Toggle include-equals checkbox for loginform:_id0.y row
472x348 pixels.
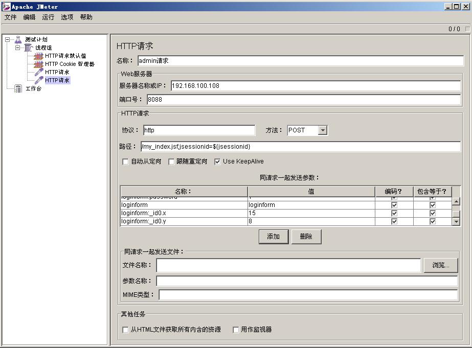click(x=433, y=221)
